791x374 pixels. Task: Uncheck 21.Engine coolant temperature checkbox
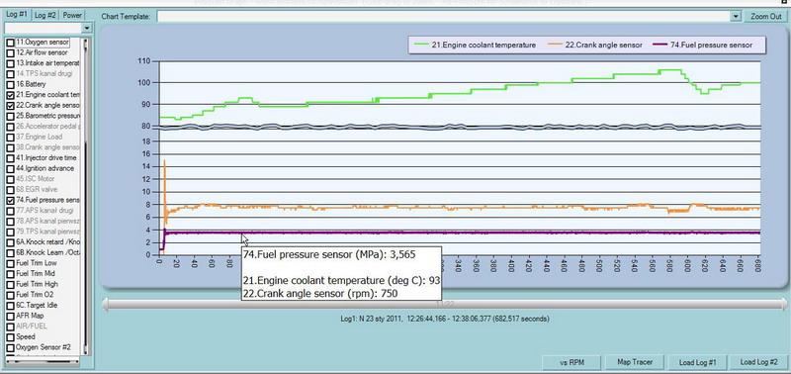(x=10, y=95)
